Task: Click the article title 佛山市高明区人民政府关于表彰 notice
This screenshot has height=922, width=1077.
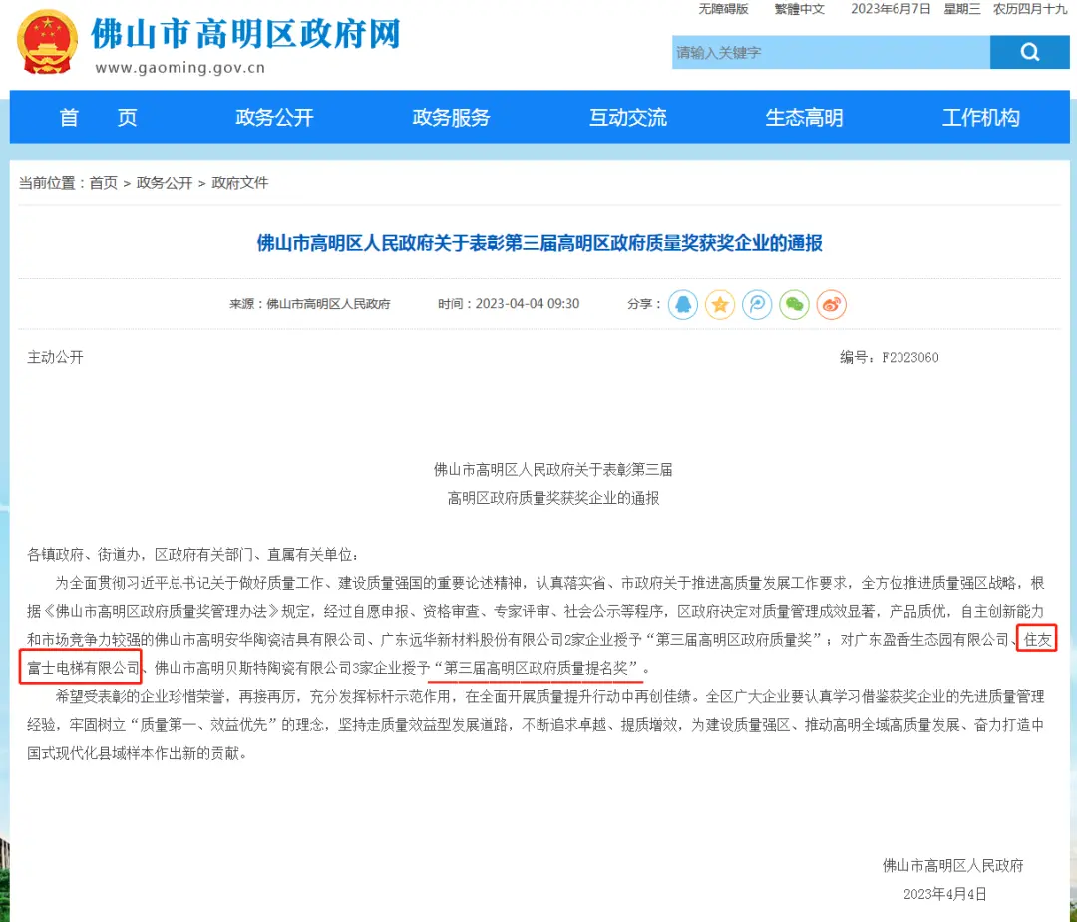Action: (x=538, y=243)
